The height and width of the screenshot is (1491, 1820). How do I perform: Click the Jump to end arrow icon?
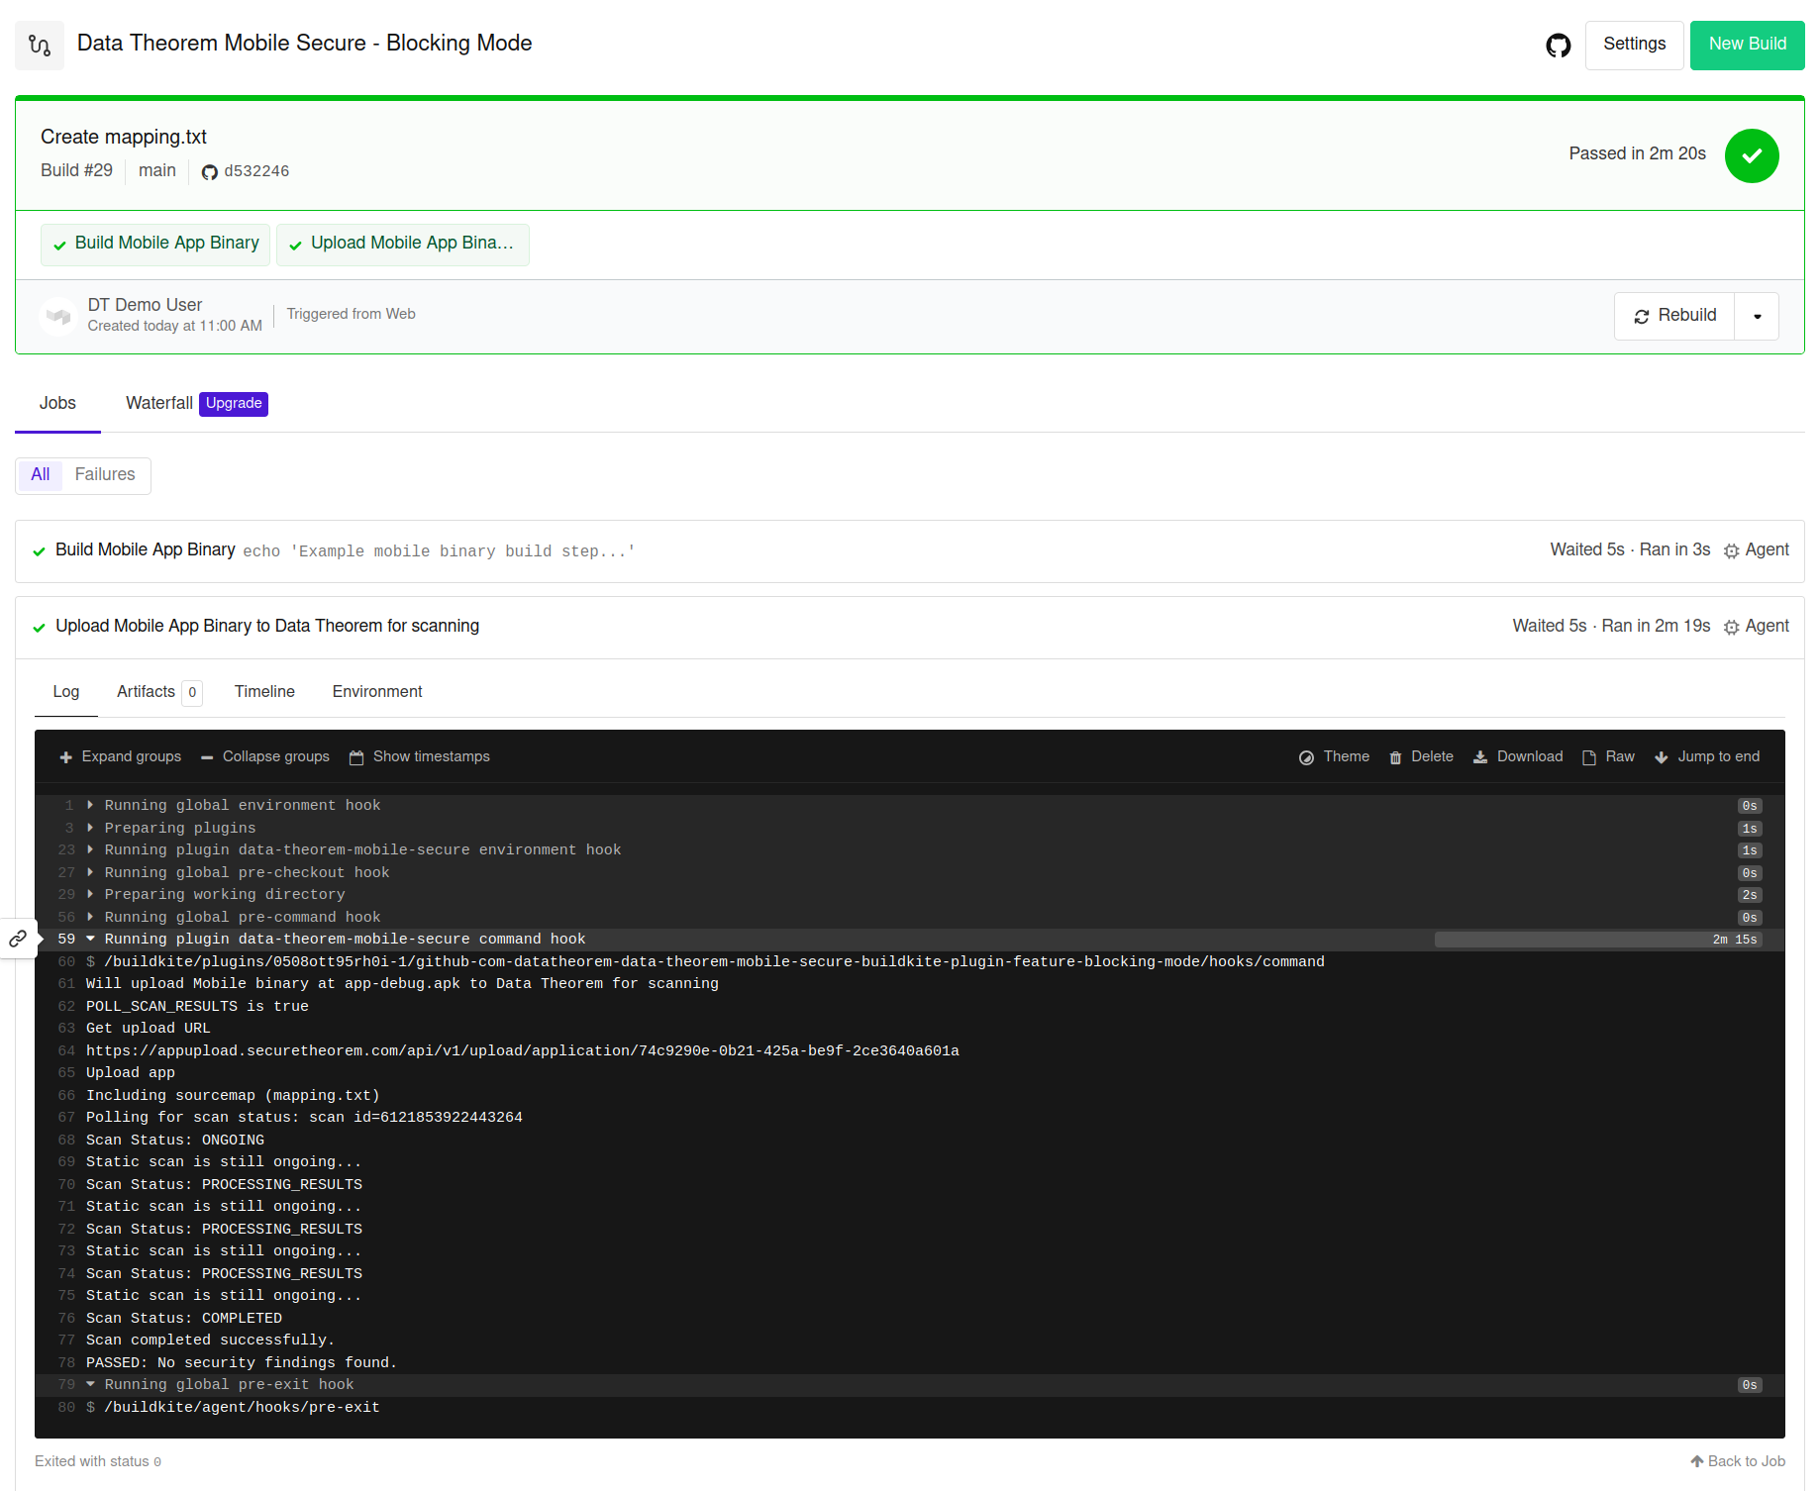1662,757
